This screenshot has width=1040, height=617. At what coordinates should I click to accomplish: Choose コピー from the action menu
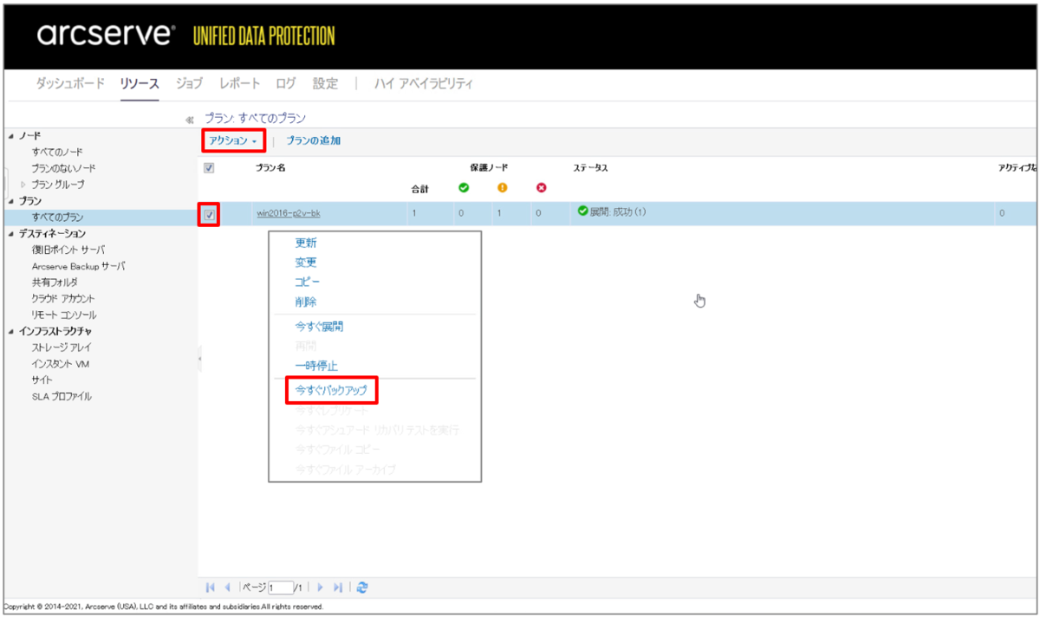pyautogui.click(x=308, y=283)
